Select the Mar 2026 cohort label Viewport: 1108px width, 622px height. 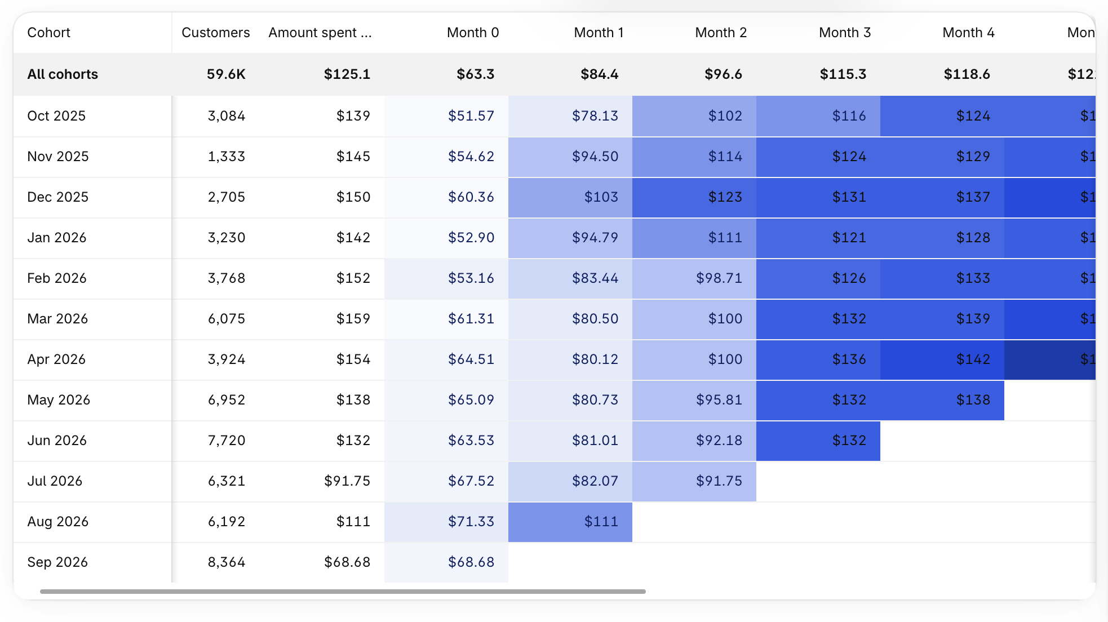[x=57, y=319]
